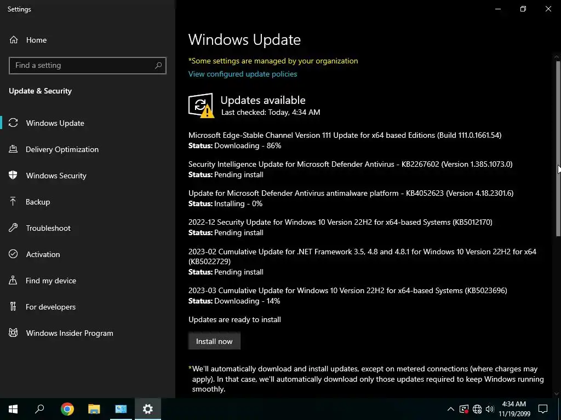Click the Downloading - 86% status text
Viewport: 561px width, 420px height.
coord(248,145)
